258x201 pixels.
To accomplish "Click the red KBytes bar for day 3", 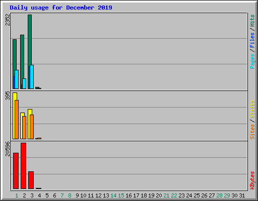I will coord(31,180).
